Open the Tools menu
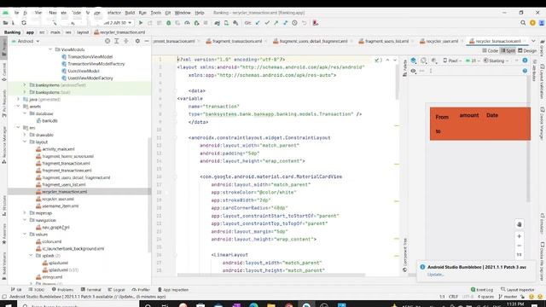Screen dimensions: 546x307 coord(155,13)
